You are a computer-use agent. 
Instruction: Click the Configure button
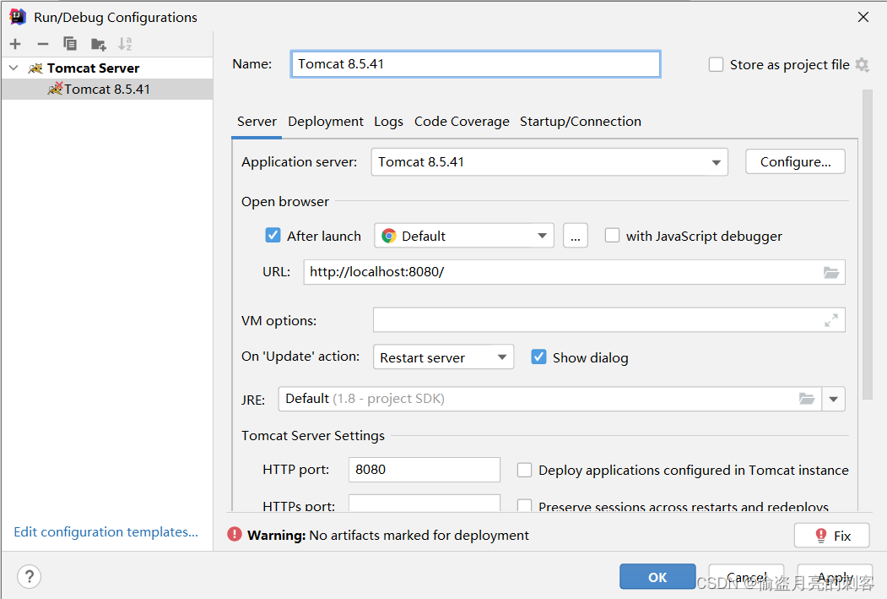(x=794, y=161)
